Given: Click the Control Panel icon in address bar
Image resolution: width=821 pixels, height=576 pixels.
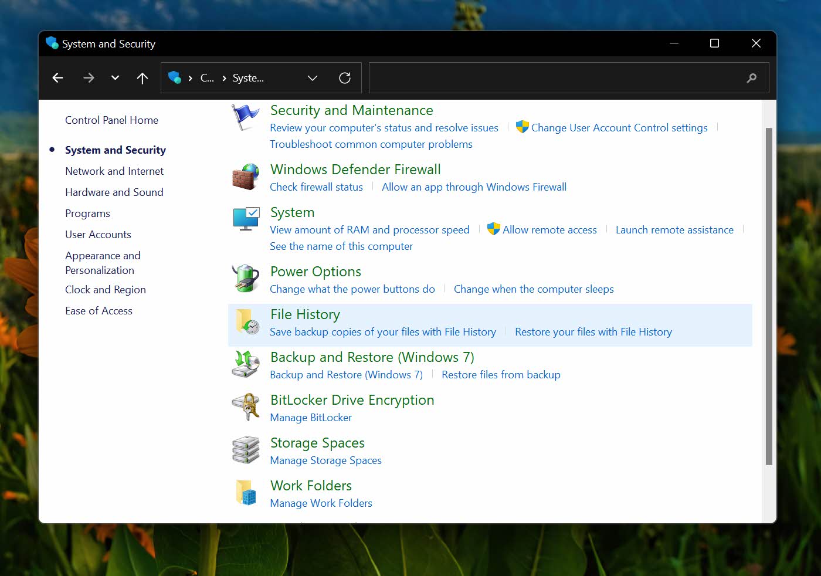Looking at the screenshot, I should tap(175, 77).
